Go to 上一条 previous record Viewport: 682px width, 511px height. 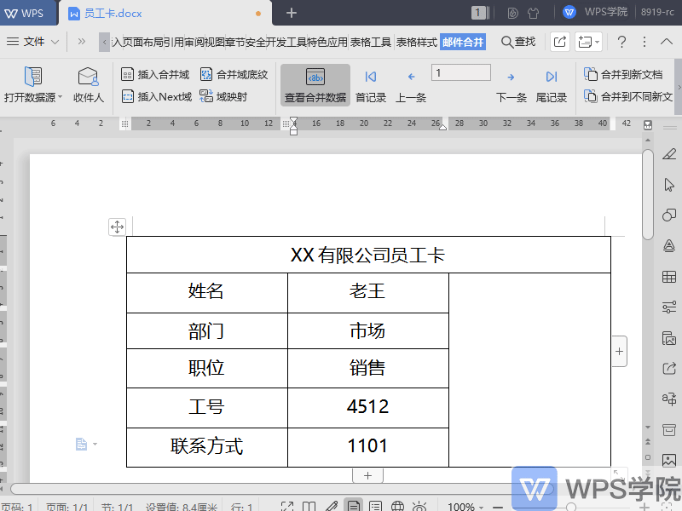411,87
